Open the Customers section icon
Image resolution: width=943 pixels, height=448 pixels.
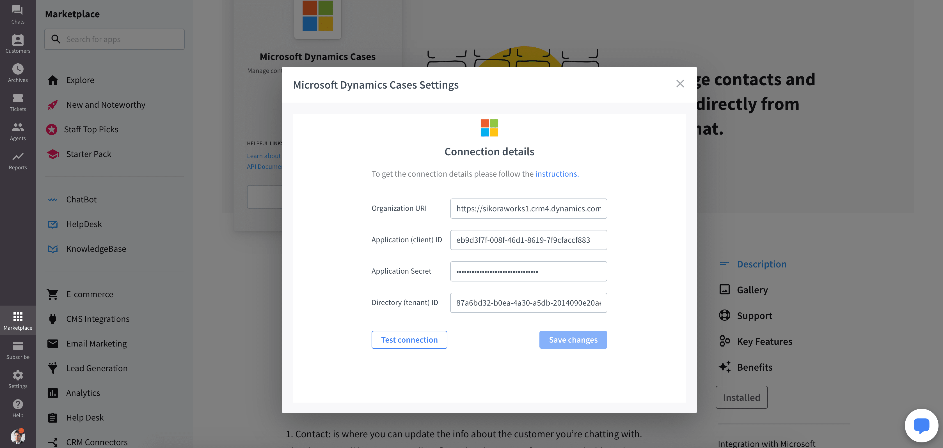[x=18, y=40]
